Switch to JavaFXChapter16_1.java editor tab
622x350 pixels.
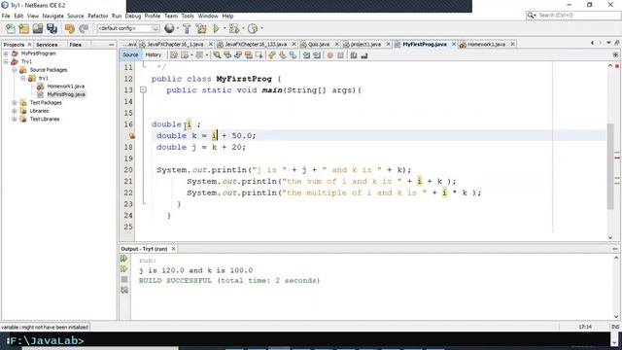tap(175, 44)
